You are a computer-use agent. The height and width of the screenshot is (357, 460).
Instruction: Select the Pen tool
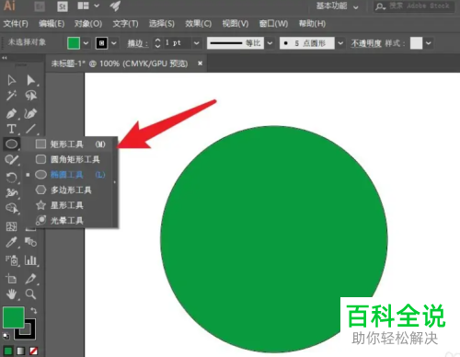point(11,114)
